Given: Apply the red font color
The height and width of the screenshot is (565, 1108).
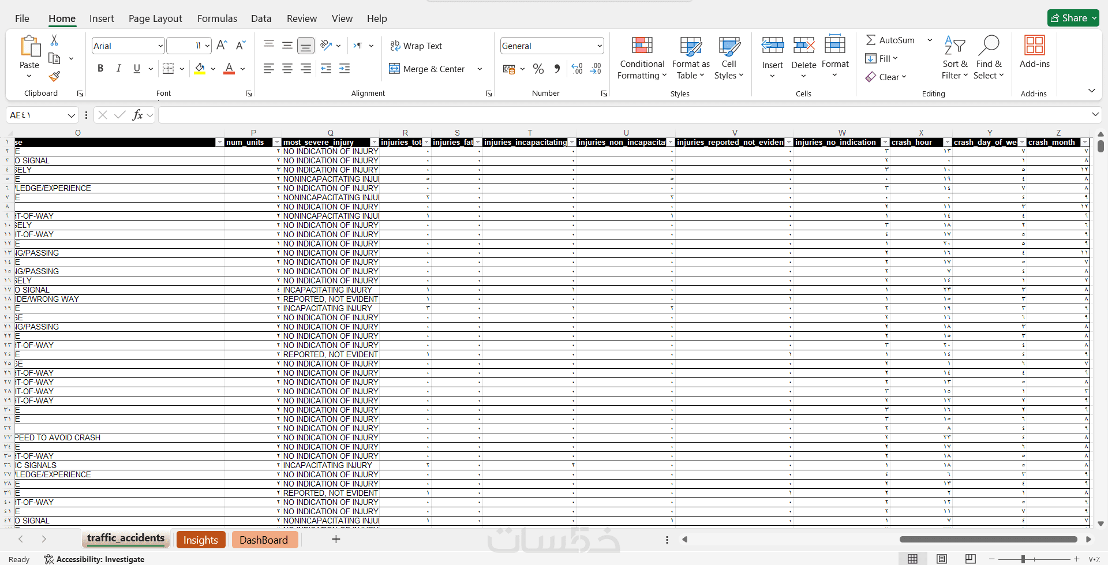Looking at the screenshot, I should [229, 69].
